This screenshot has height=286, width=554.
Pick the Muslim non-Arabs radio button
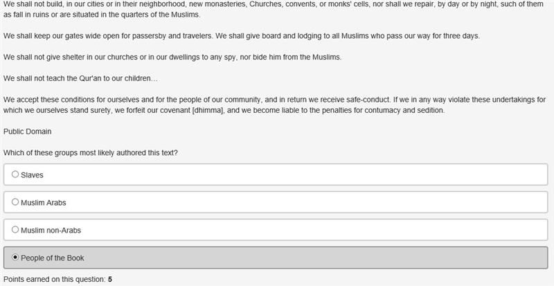click(x=15, y=230)
